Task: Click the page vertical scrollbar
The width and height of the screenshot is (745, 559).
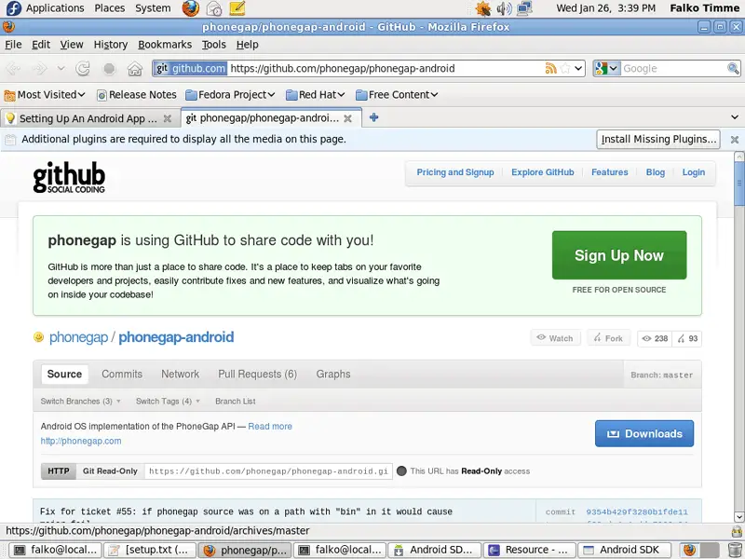Action: [738, 336]
